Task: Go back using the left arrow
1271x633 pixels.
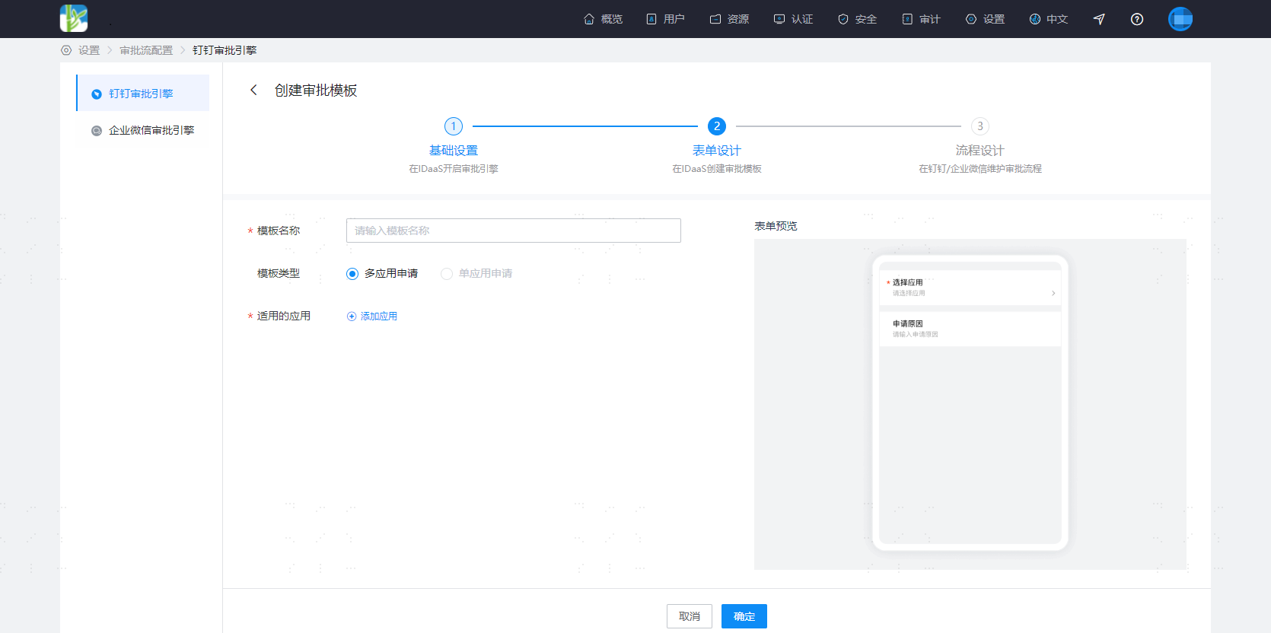Action: click(x=253, y=90)
